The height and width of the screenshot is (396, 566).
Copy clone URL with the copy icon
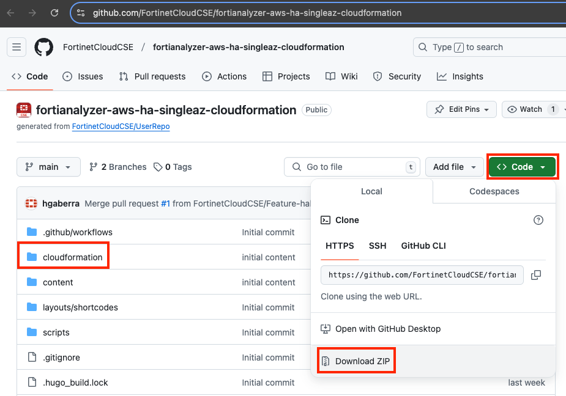click(536, 275)
